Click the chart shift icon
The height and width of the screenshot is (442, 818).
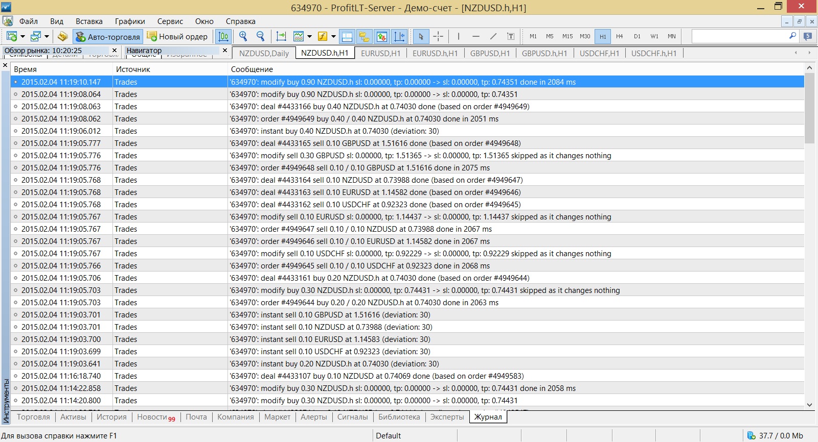(x=281, y=36)
